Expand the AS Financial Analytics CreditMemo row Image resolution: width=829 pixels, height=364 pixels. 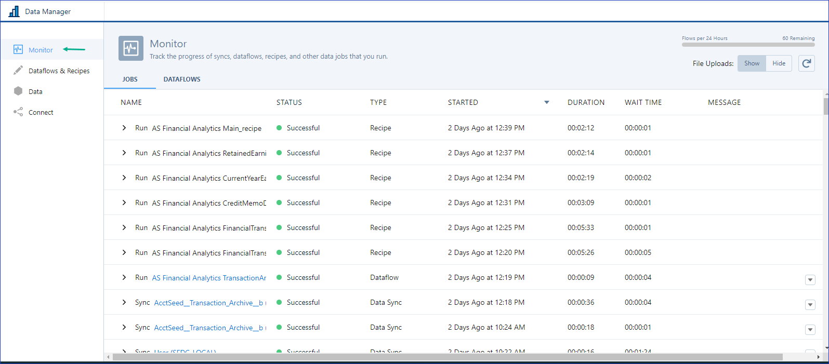click(x=124, y=203)
